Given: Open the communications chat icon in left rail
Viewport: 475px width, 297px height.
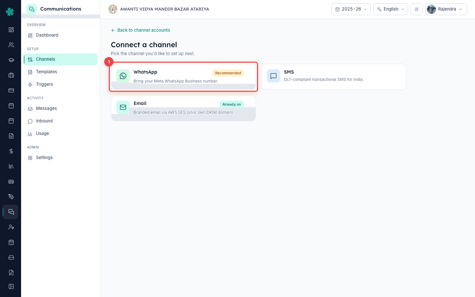Looking at the screenshot, I should click(11, 212).
